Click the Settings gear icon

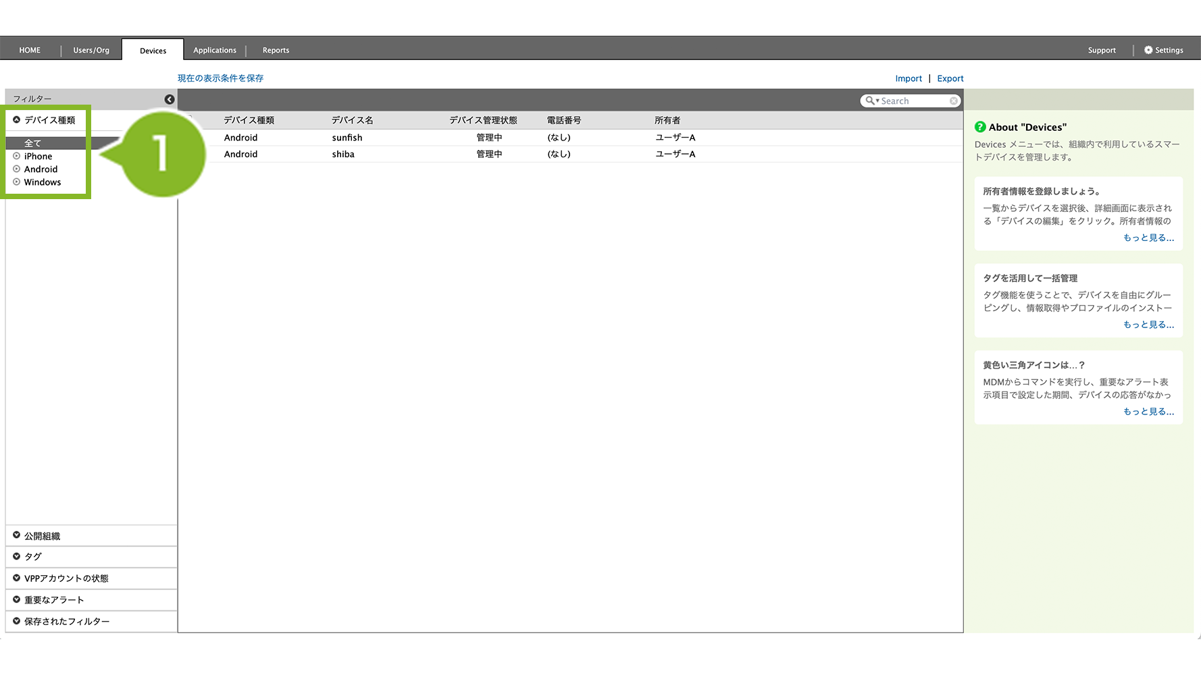pos(1148,50)
